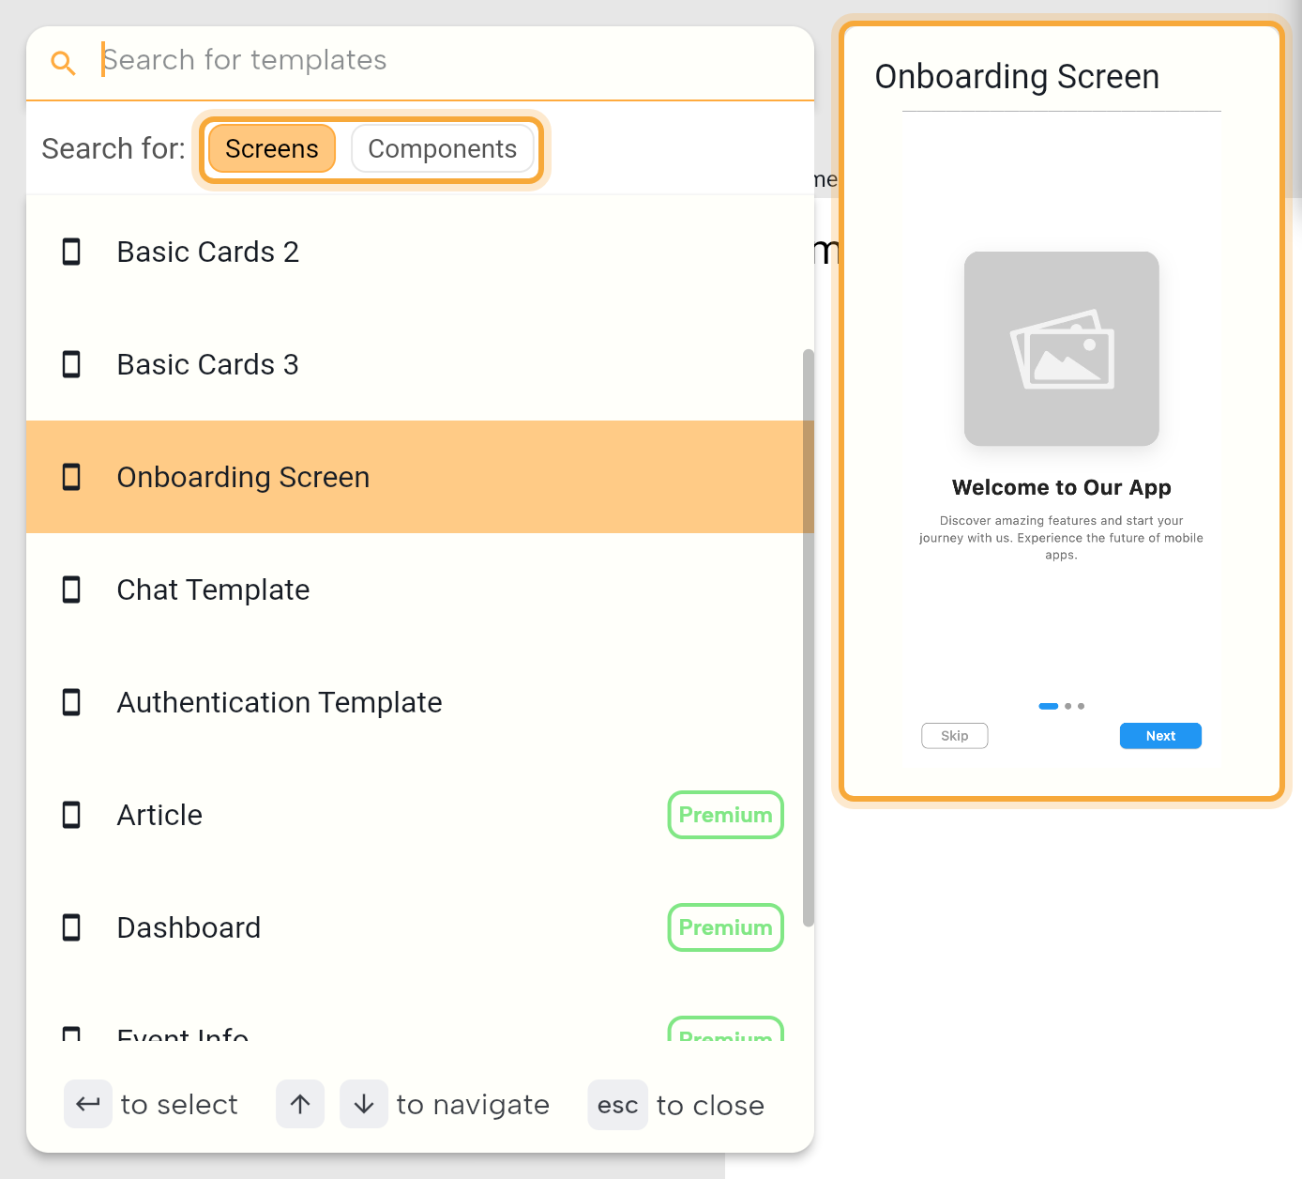The height and width of the screenshot is (1179, 1302).
Task: Click the 'to close' hint text
Action: 710,1105
